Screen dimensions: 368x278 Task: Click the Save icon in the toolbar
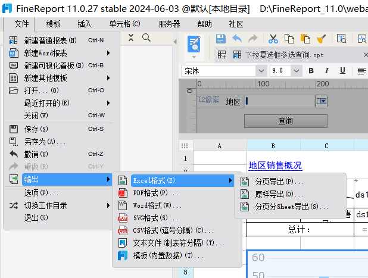pyautogui.click(x=220, y=39)
